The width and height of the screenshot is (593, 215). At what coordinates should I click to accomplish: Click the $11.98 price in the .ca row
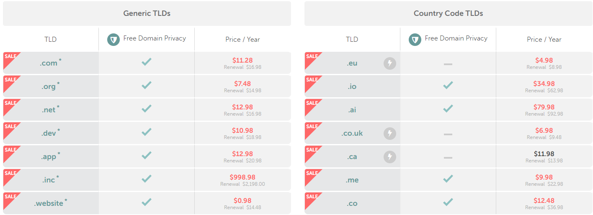544,154
